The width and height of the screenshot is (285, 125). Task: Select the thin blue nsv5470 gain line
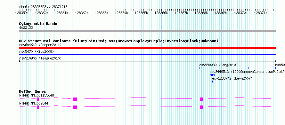147,54
